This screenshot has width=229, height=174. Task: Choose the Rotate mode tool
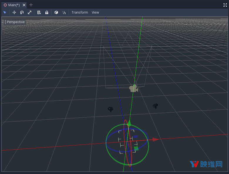click(22, 12)
